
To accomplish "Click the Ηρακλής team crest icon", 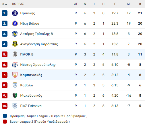I will click(15, 13).
